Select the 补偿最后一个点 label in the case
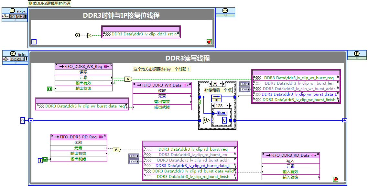 point(218,90)
